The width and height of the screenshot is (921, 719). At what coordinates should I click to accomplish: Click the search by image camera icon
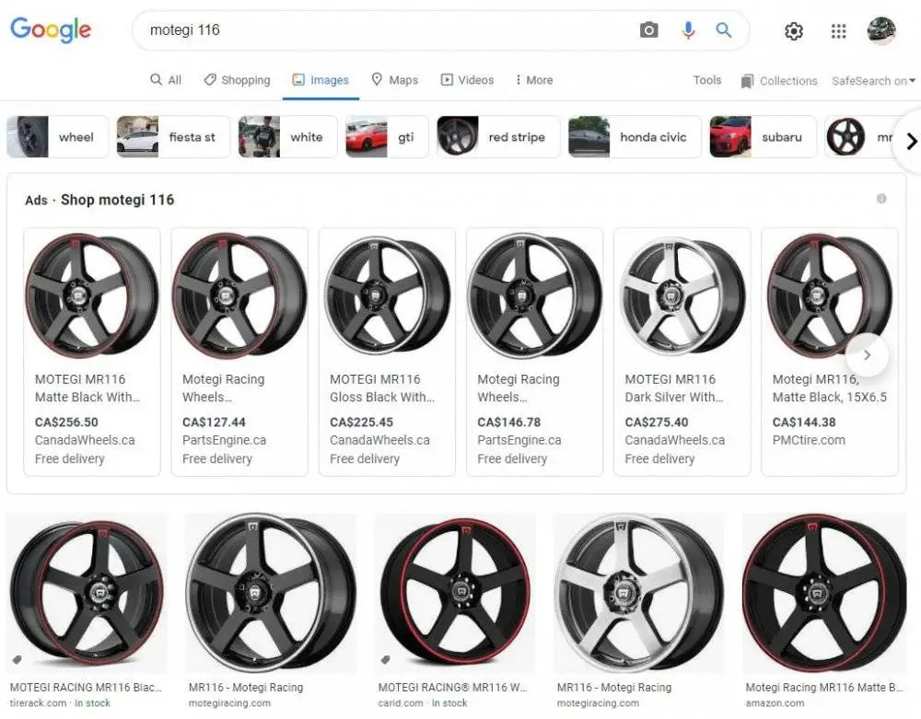click(x=649, y=30)
